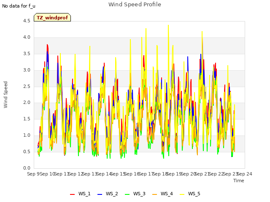This screenshot has width=270, height=202.
Task: Click the 'No data for f_u' message
Action: 19,6
